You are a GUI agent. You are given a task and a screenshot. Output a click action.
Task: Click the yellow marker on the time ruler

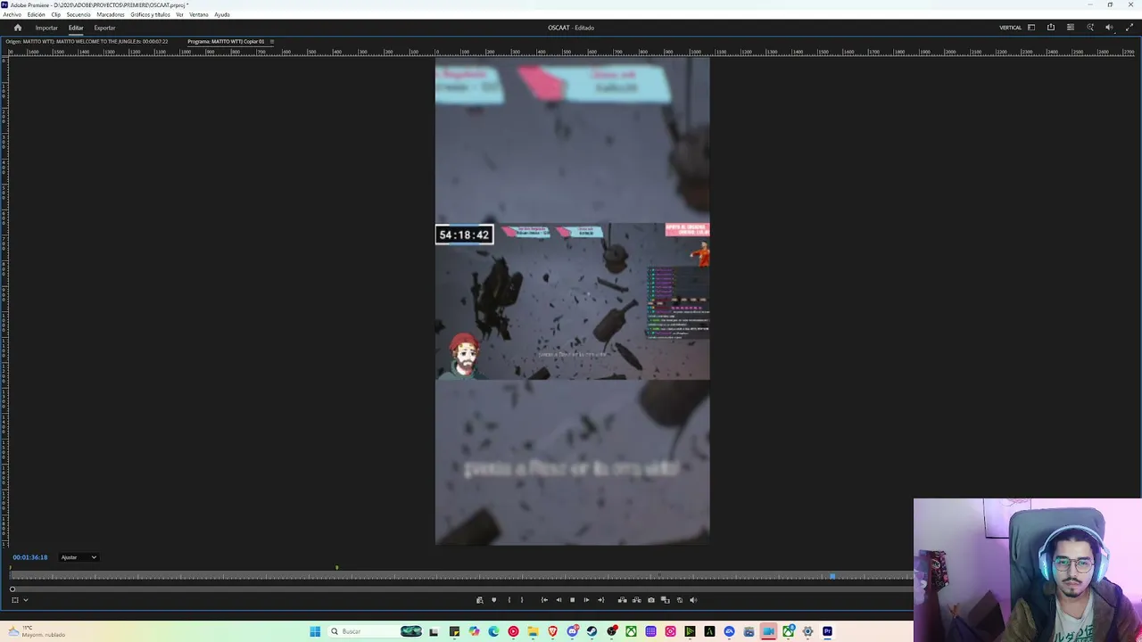[336, 567]
